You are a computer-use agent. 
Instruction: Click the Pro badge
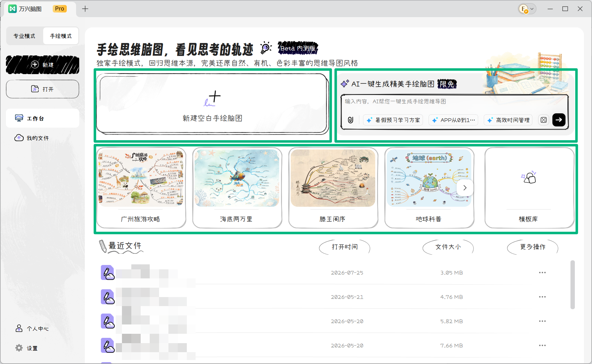click(x=60, y=9)
